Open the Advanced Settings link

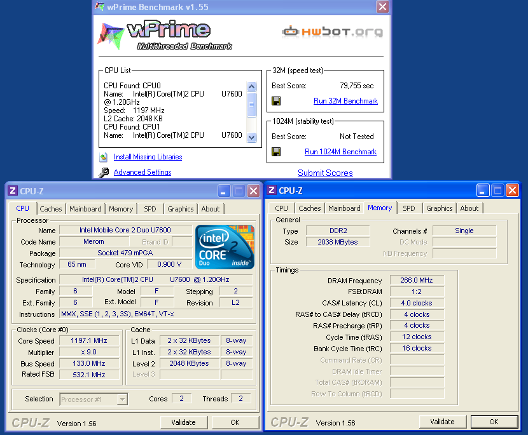(x=142, y=172)
